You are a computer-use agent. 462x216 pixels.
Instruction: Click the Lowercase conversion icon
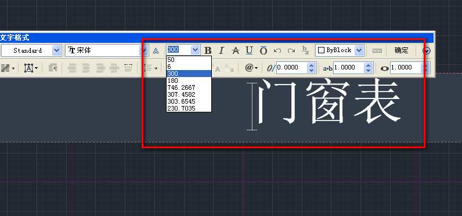tap(229, 68)
